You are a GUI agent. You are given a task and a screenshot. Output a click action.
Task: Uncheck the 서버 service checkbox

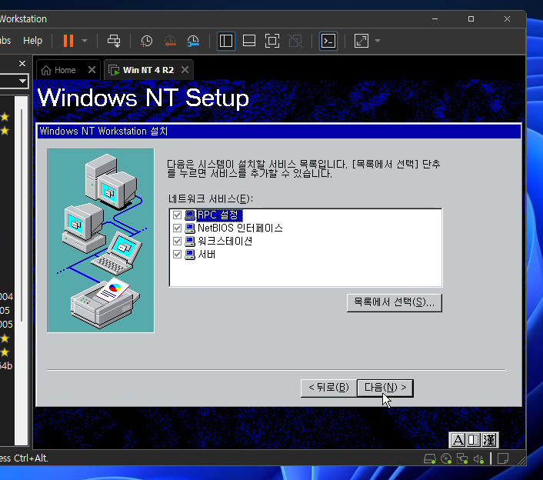click(178, 254)
